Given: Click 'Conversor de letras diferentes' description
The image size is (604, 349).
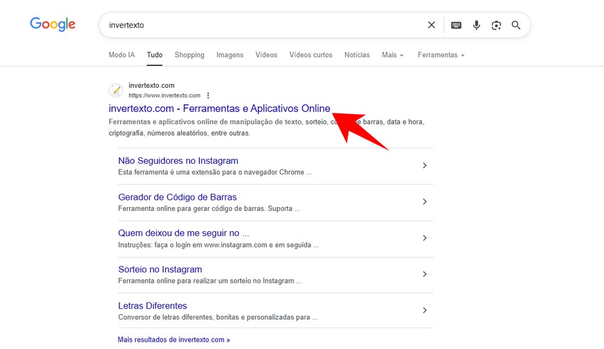Looking at the screenshot, I should (218, 317).
